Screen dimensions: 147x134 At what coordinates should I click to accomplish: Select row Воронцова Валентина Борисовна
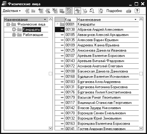[x=97, y=124]
